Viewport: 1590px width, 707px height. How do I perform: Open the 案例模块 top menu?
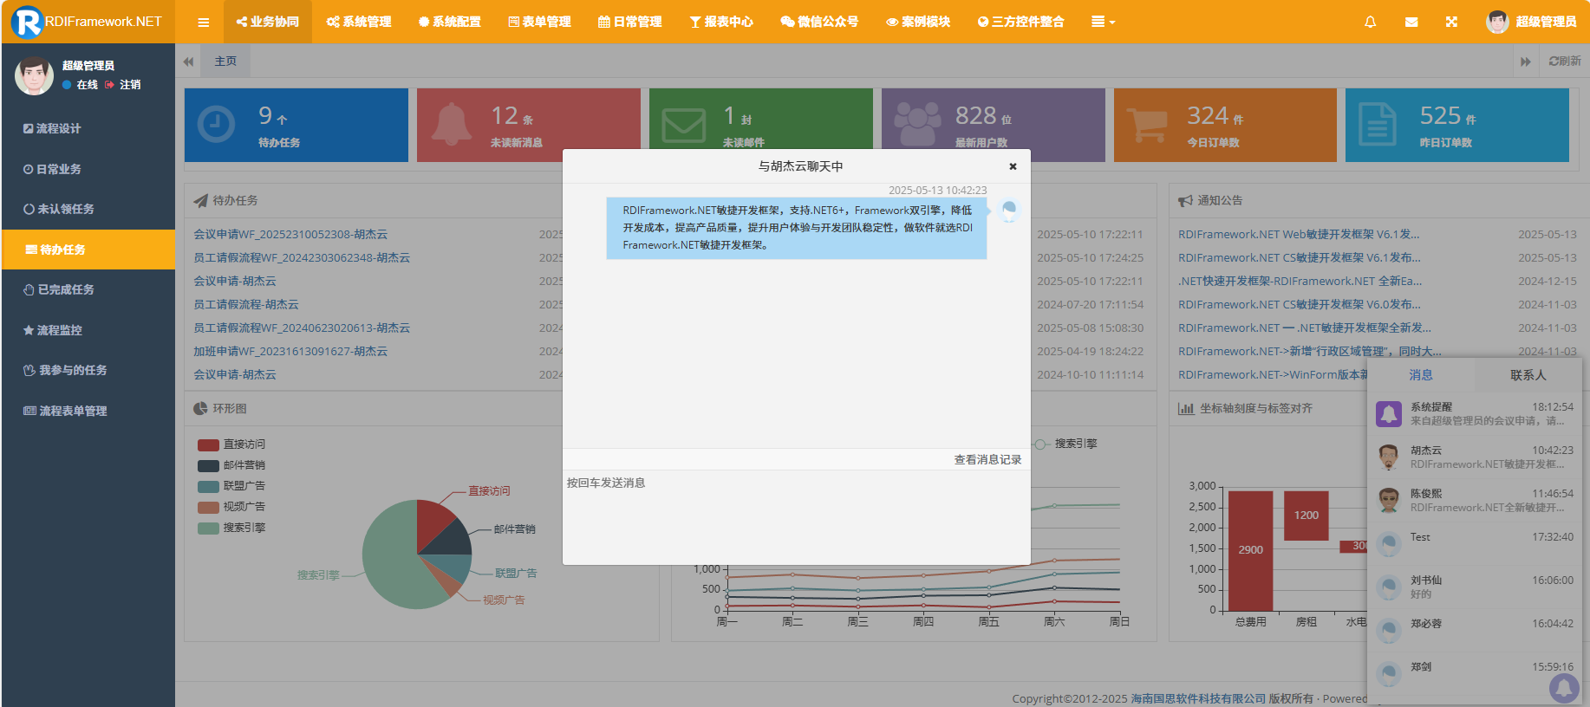point(918,22)
